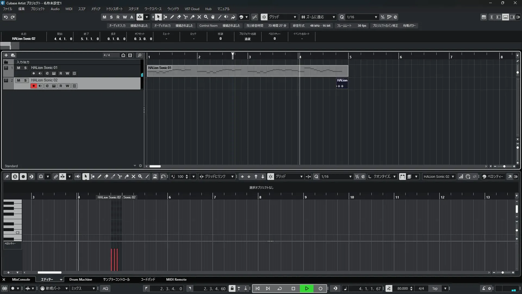Click the Mute tool X icon in the main toolbar
This screenshot has height=294, width=522.
[x=199, y=17]
